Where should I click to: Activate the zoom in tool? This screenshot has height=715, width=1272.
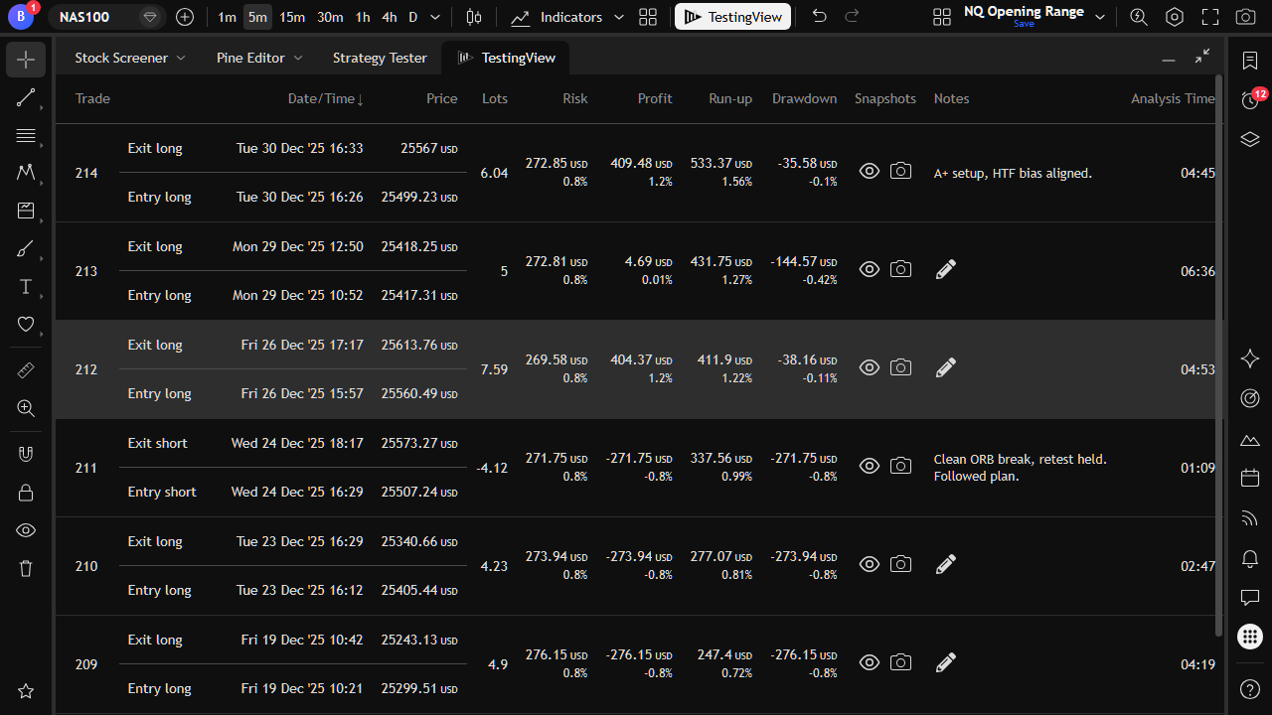click(x=26, y=408)
